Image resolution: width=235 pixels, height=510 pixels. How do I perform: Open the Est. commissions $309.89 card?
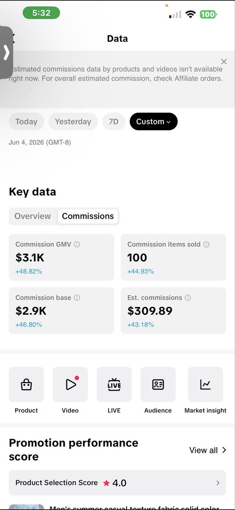pyautogui.click(x=173, y=311)
